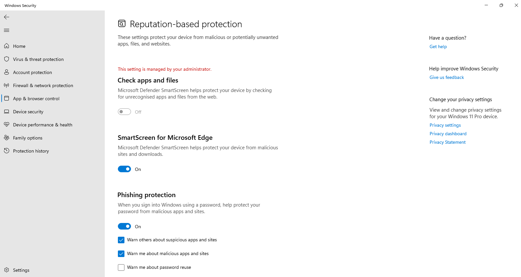Image resolution: width=521 pixels, height=277 pixels.
Task: Uncheck Warn me about malicious apps and sites
Action: click(x=121, y=254)
